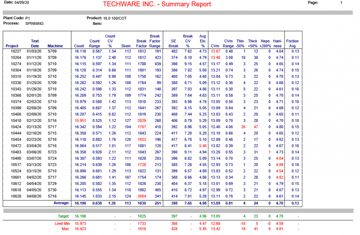Click project number 10424
This screenshot has width=360, height=235.
pyautogui.click(x=16, y=127)
